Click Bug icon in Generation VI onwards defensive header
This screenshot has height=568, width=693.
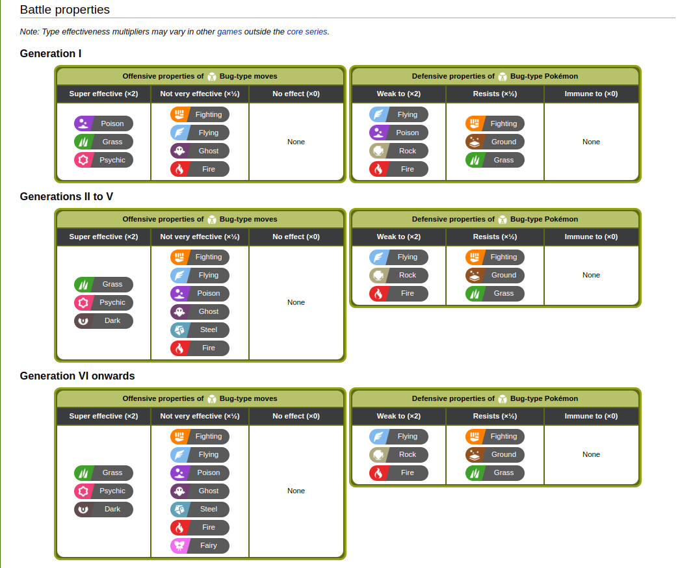pos(503,399)
